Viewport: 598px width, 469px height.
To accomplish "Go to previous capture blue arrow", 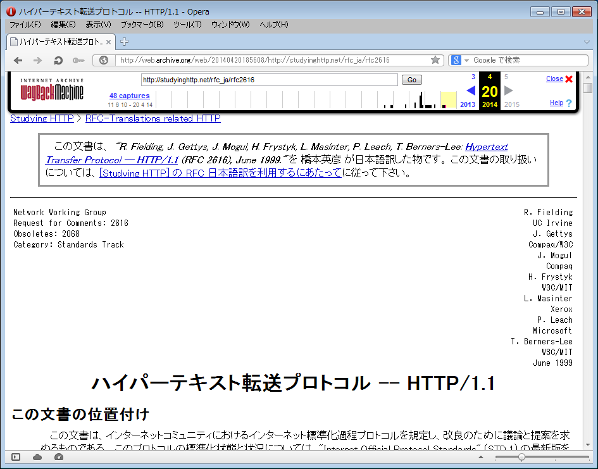I will pyautogui.click(x=471, y=91).
